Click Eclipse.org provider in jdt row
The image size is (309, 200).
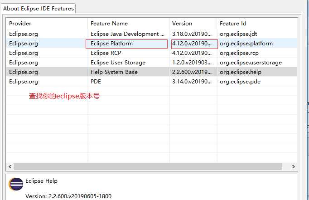click(x=24, y=34)
